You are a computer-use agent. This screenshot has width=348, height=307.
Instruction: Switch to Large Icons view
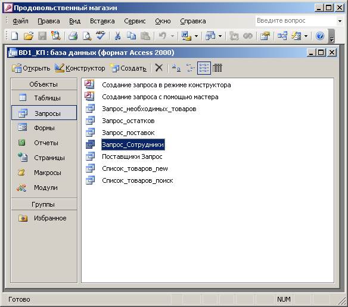click(x=176, y=67)
